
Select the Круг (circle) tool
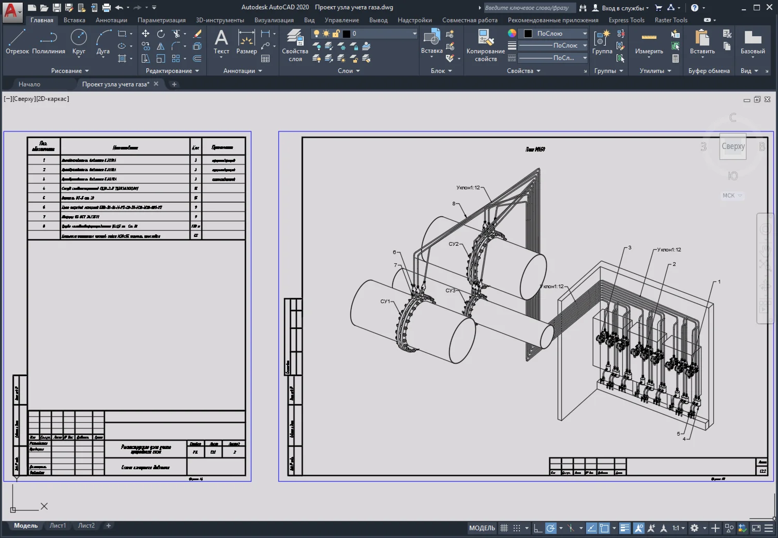[79, 41]
